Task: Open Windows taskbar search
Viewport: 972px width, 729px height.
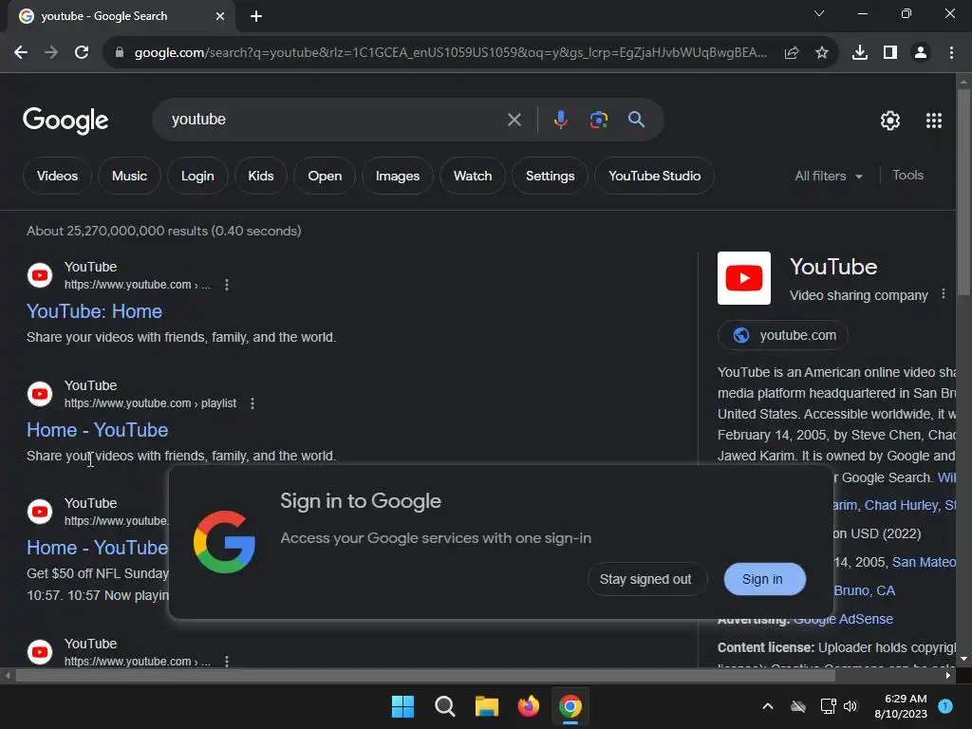Action: 445,706
